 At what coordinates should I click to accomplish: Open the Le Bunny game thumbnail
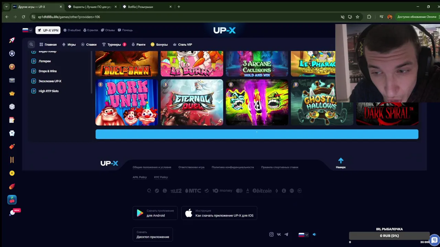pos(192,63)
